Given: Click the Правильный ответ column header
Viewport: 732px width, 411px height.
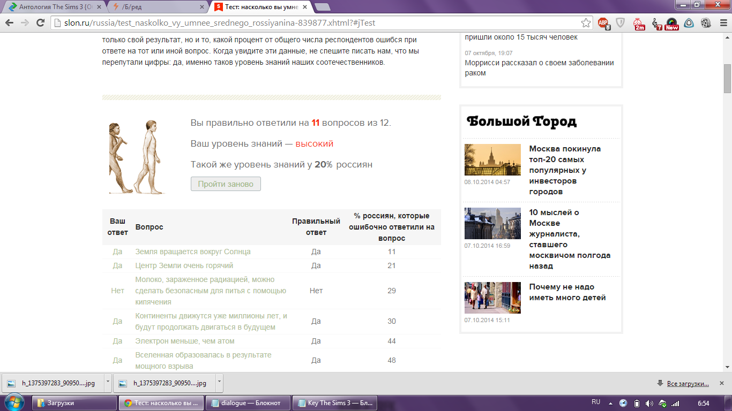Looking at the screenshot, I should (x=316, y=227).
